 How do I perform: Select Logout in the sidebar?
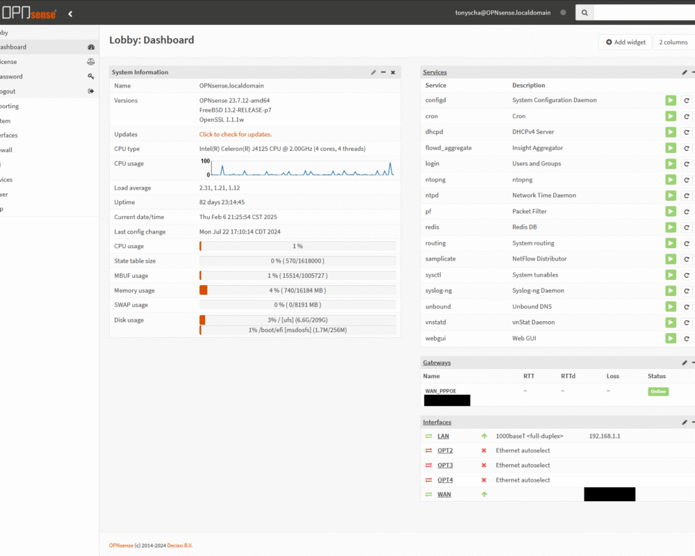pyautogui.click(x=49, y=91)
